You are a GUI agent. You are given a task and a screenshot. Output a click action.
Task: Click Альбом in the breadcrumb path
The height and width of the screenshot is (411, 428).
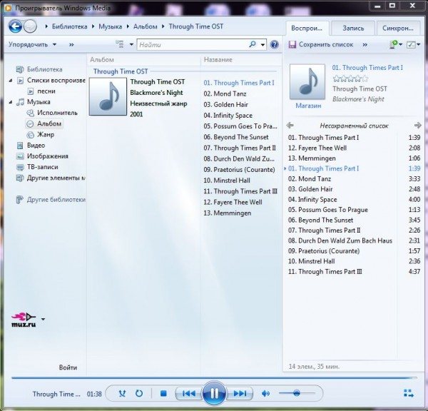[x=146, y=26]
